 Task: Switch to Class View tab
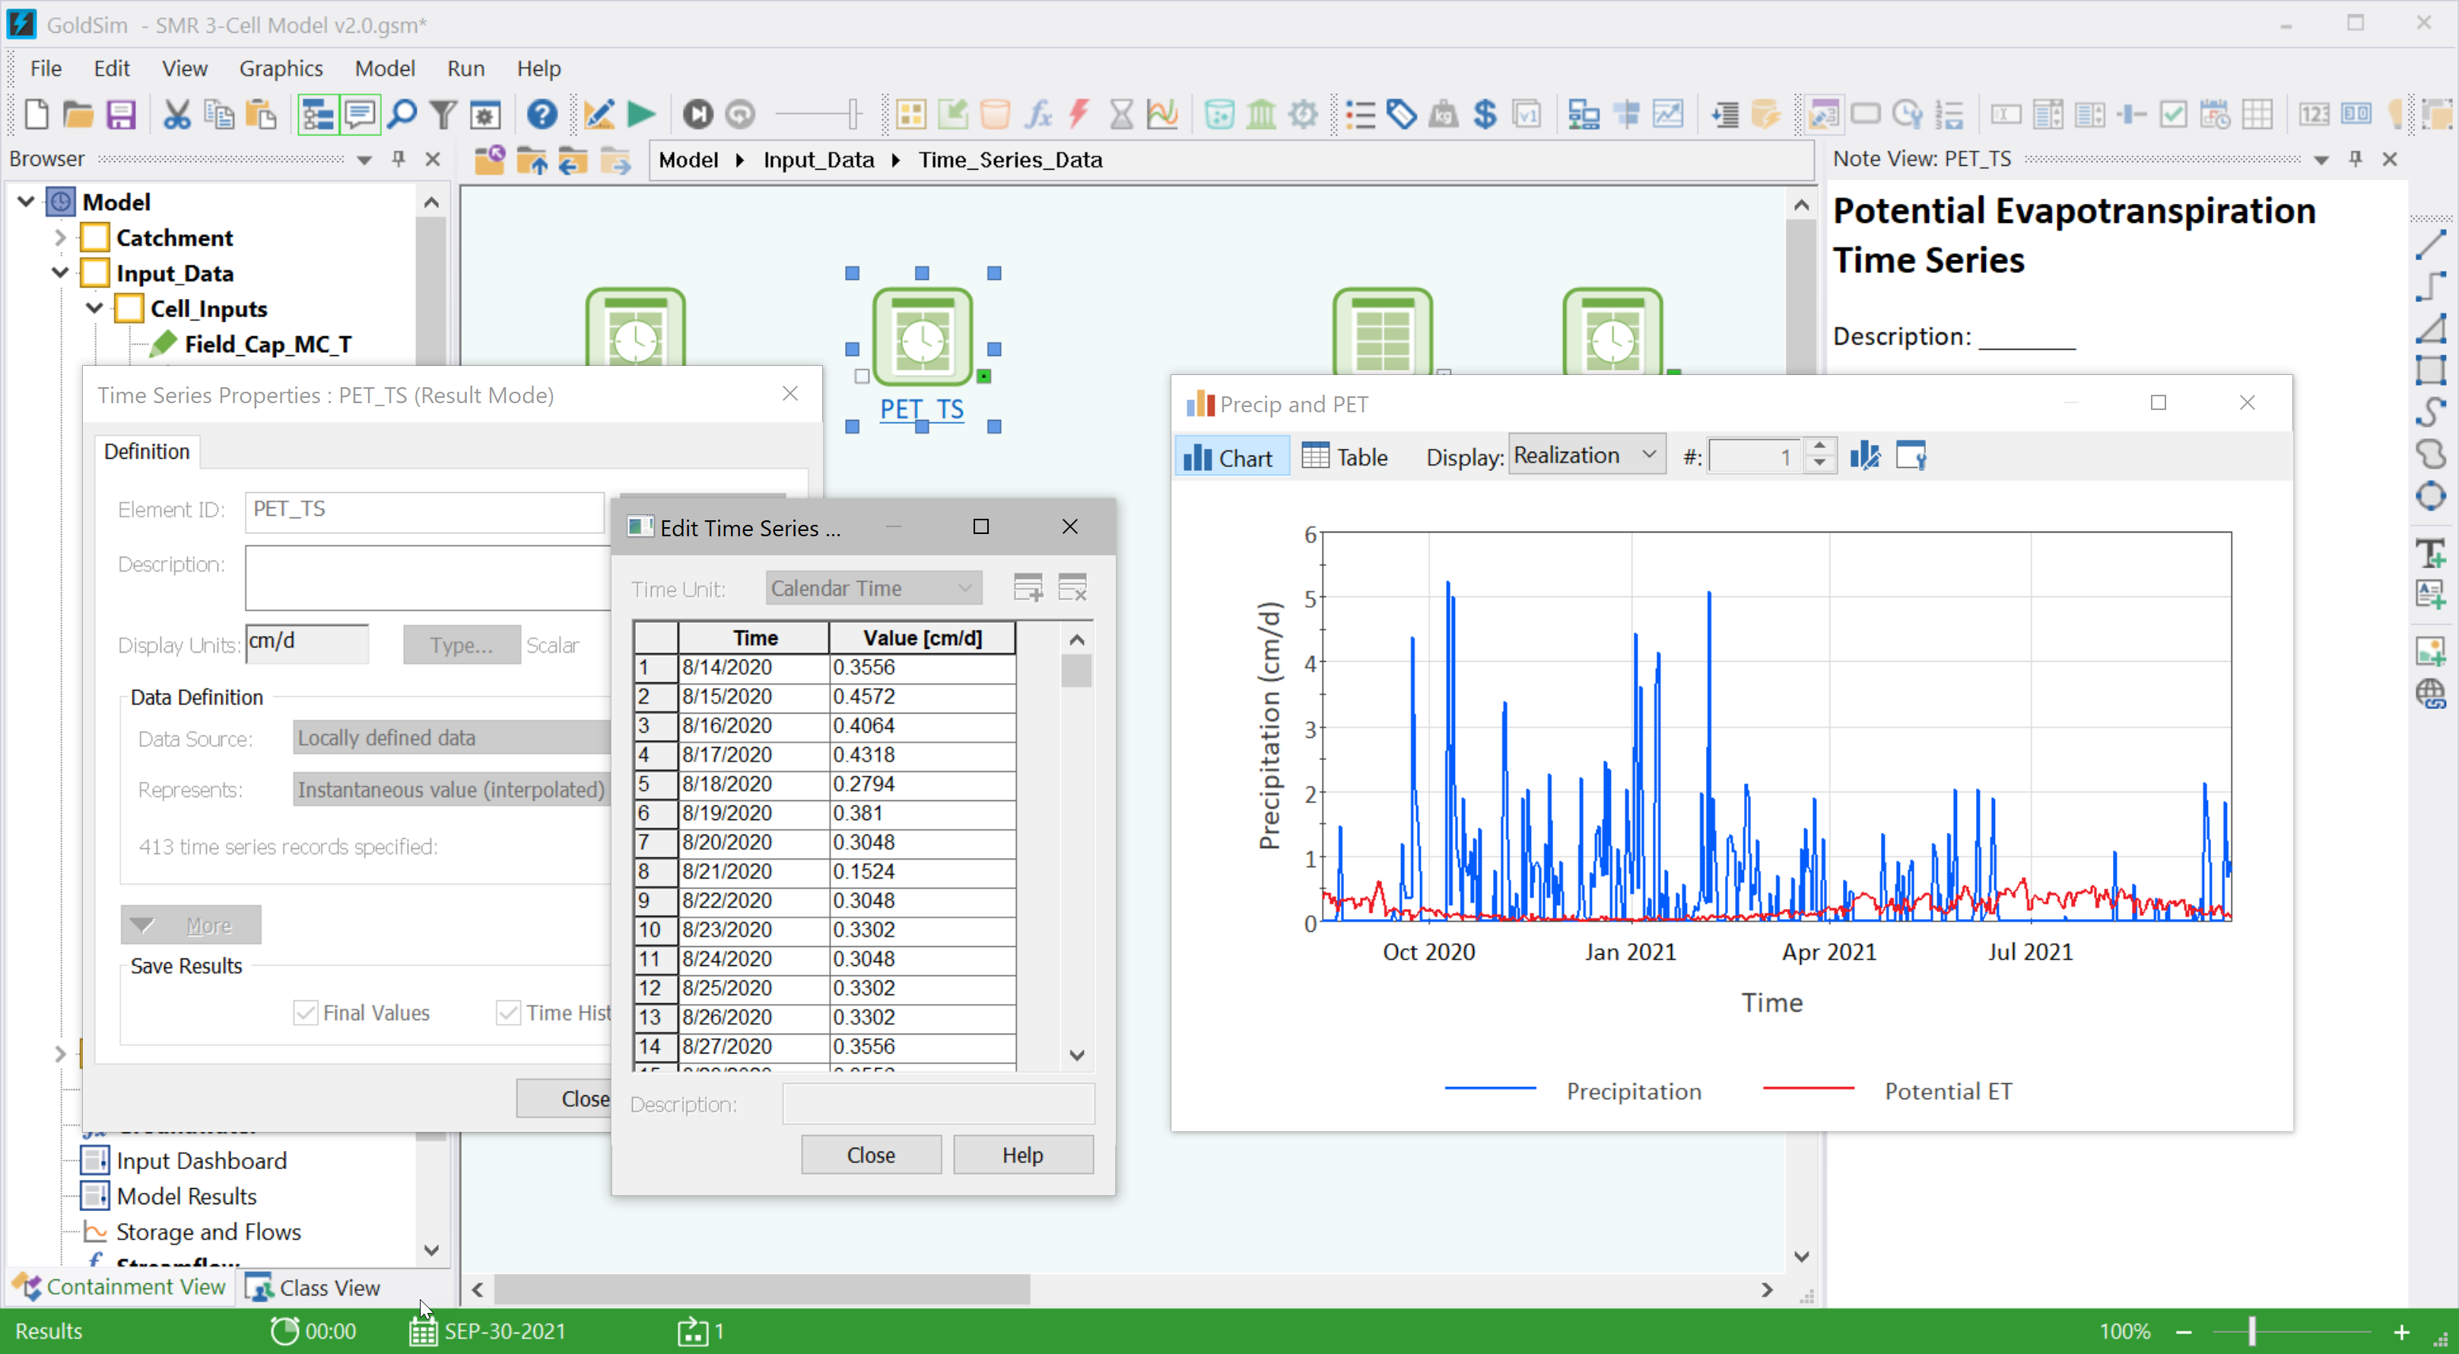pyautogui.click(x=313, y=1287)
